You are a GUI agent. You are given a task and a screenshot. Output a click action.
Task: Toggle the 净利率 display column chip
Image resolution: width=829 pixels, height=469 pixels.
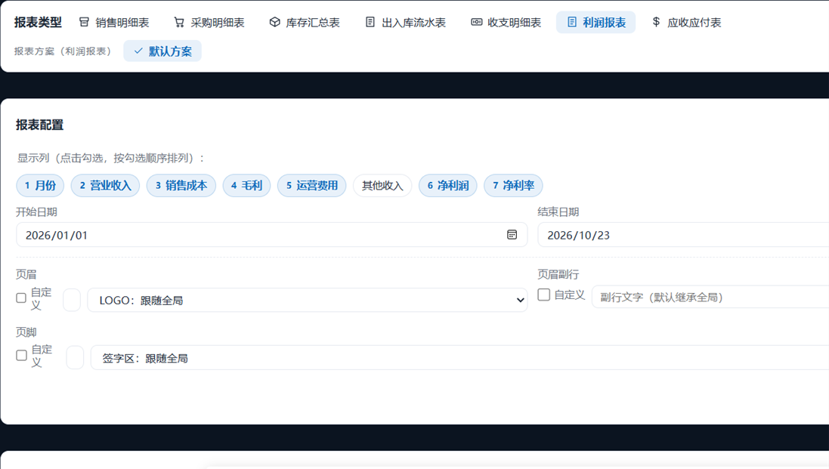coord(513,185)
